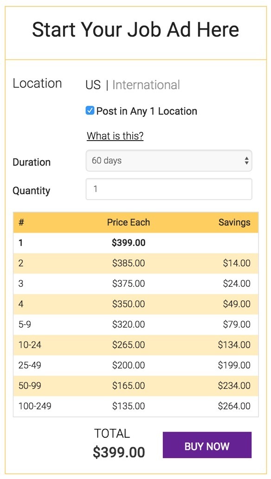The width and height of the screenshot is (271, 479).
Task: Click the BUY NOW button
Action: [207, 445]
